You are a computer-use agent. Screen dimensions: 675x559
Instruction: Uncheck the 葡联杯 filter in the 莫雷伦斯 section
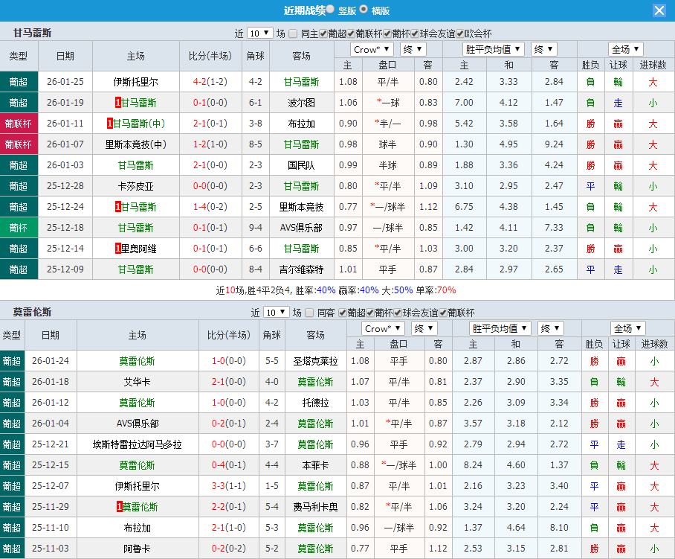coord(442,313)
